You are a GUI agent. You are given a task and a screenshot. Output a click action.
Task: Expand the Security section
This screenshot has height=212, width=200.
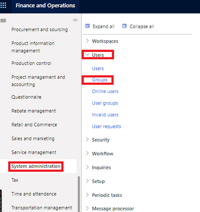pos(87,139)
